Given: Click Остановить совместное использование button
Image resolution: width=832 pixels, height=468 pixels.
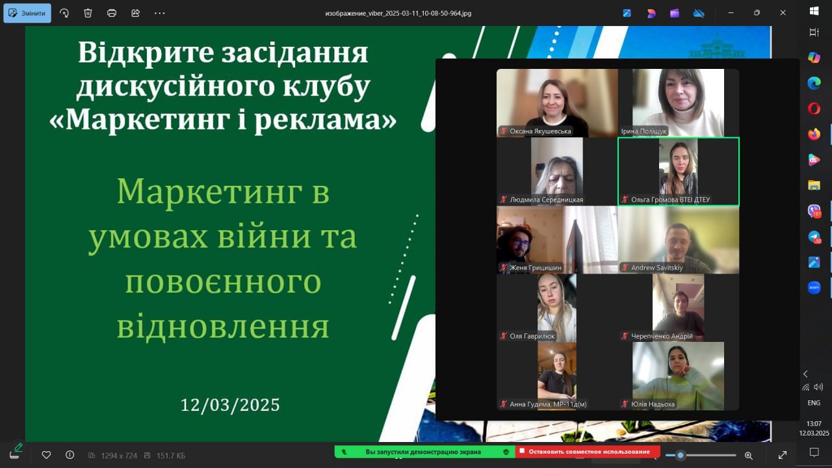Looking at the screenshot, I should pos(588,451).
